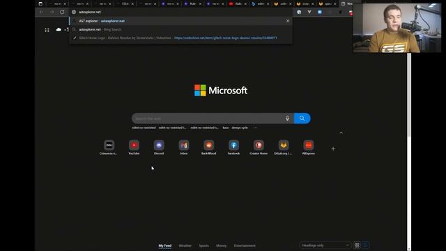Open the Headings only dropdown
The image size is (446, 251).
coord(325,245)
